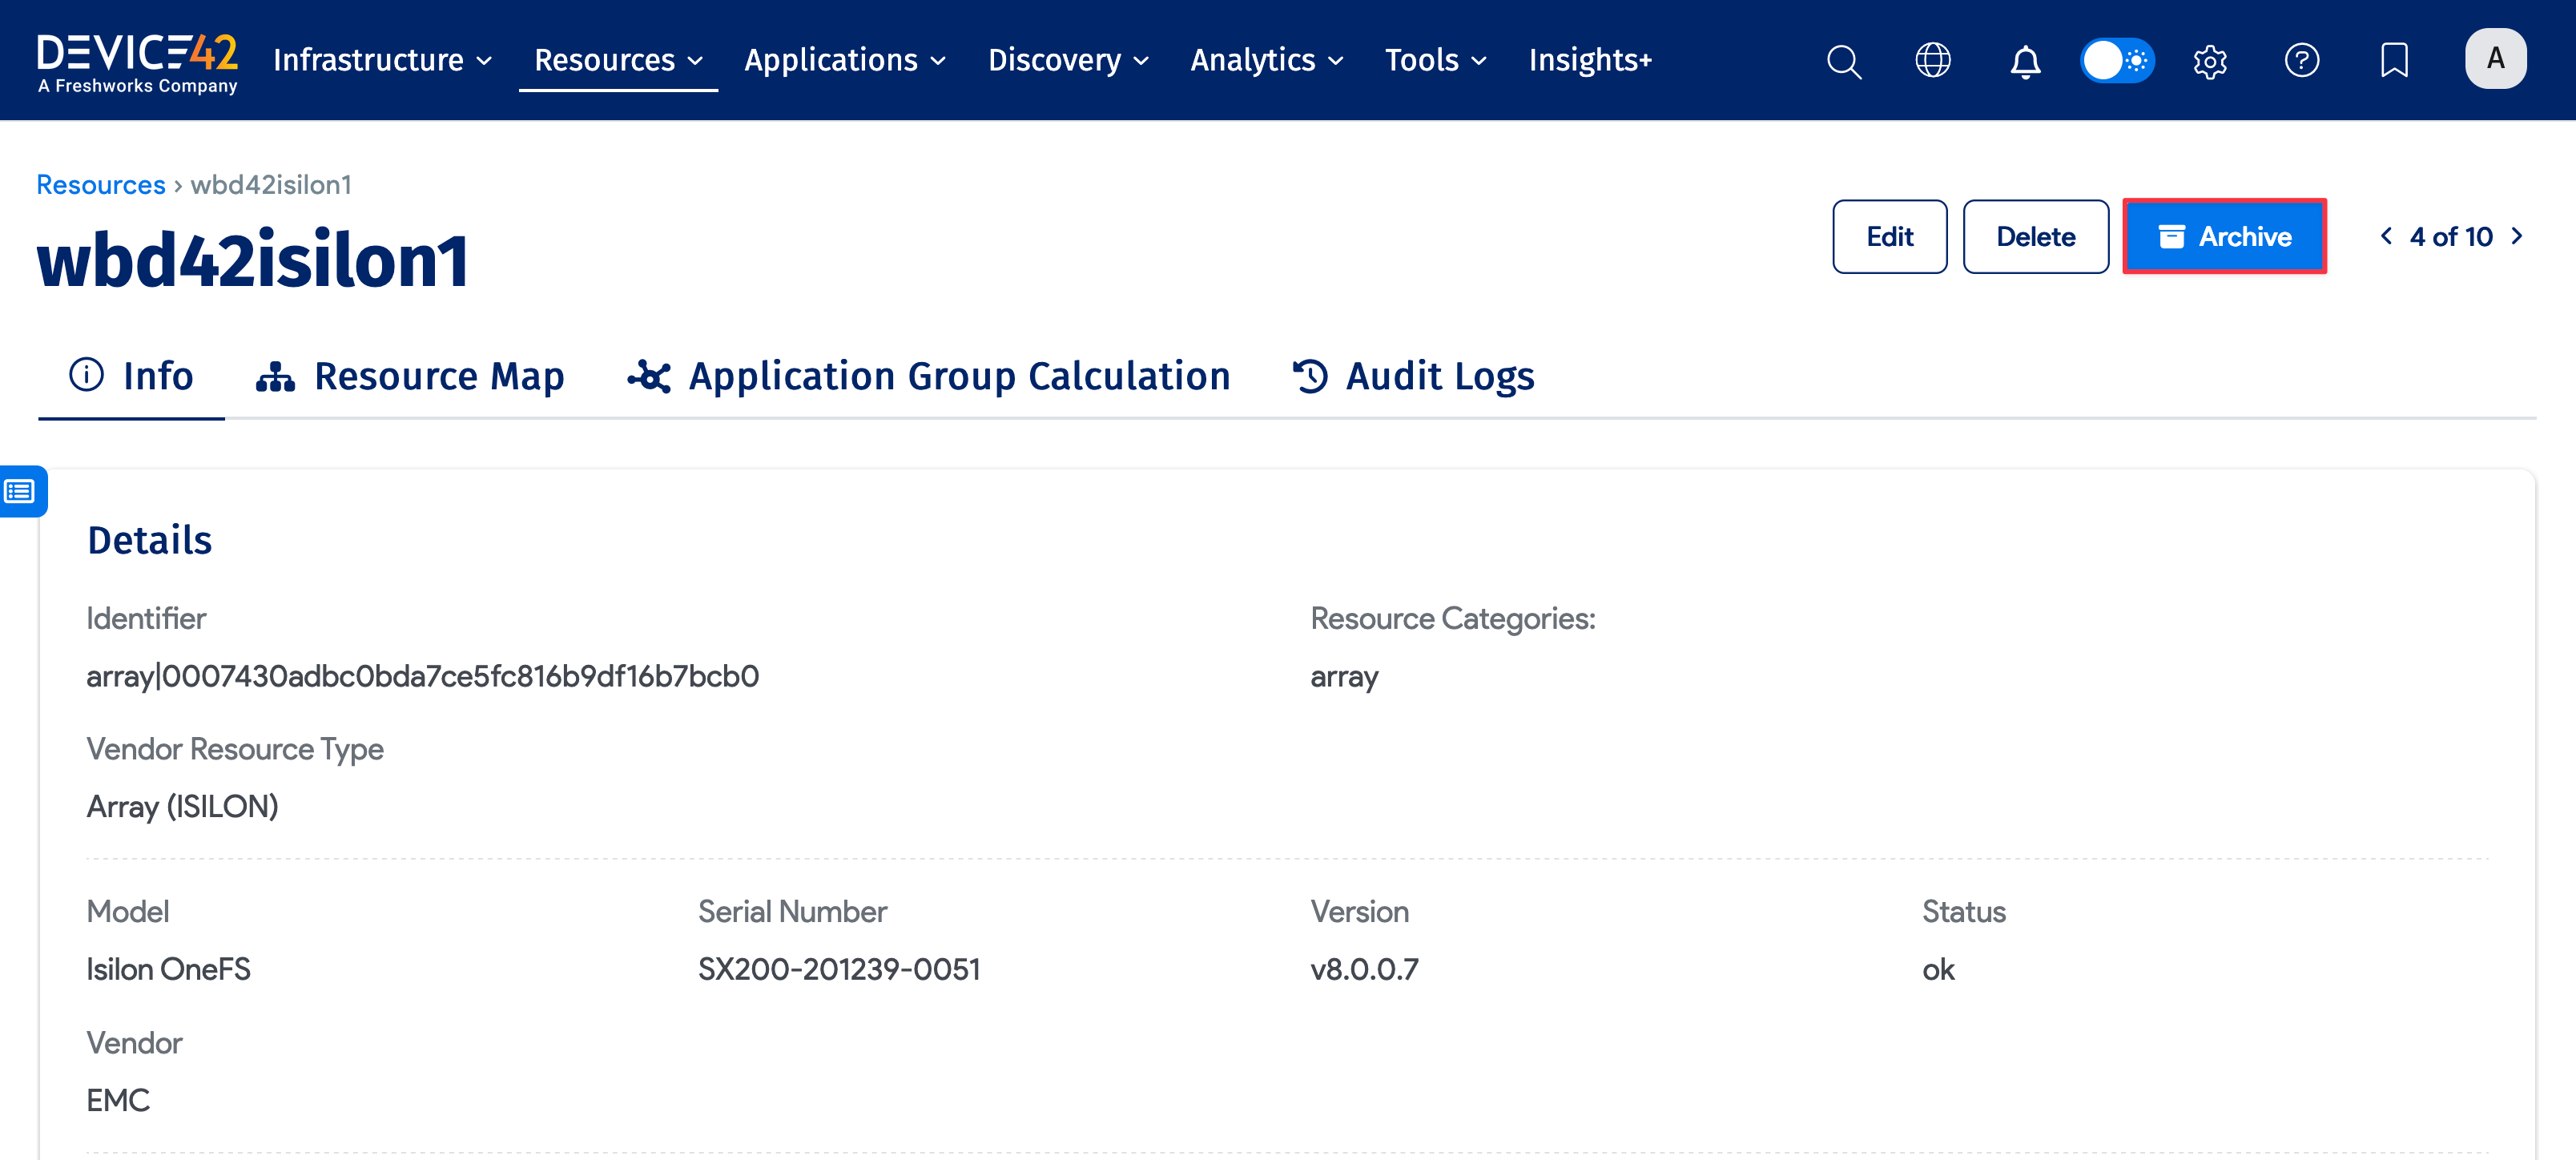
Task: Open the Discovery dropdown menu
Action: tap(1067, 60)
